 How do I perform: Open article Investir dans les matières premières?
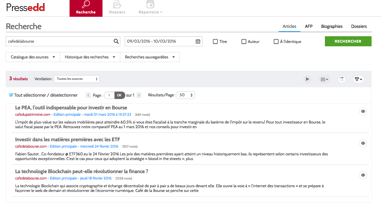68,140
